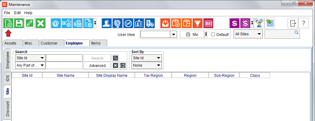Click the Site Display Name column header
This screenshot has height=121, width=315.
pyautogui.click(x=112, y=75)
